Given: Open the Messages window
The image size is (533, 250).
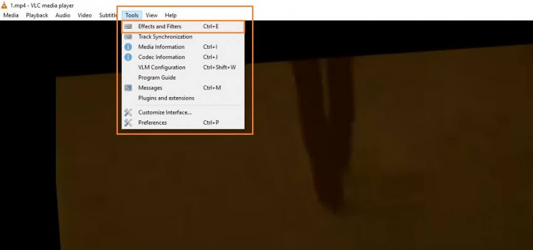Looking at the screenshot, I should click(x=183, y=88).
